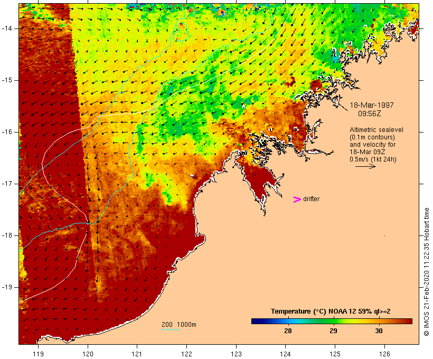Click longitude axis label '125'
This screenshot has height=359, width=433.
[335, 354]
